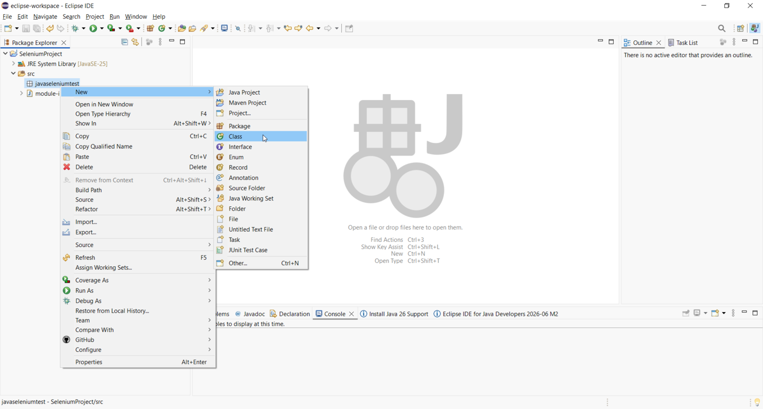
Task: Collapse All in Package Explorer
Action: point(125,42)
